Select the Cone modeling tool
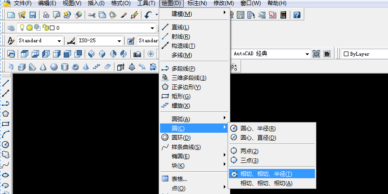 43,67
